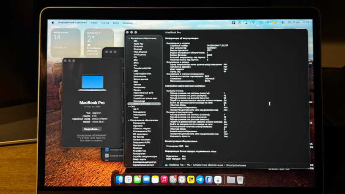
Task: Open Yandex Browser in the Dock
Action: pos(182,180)
